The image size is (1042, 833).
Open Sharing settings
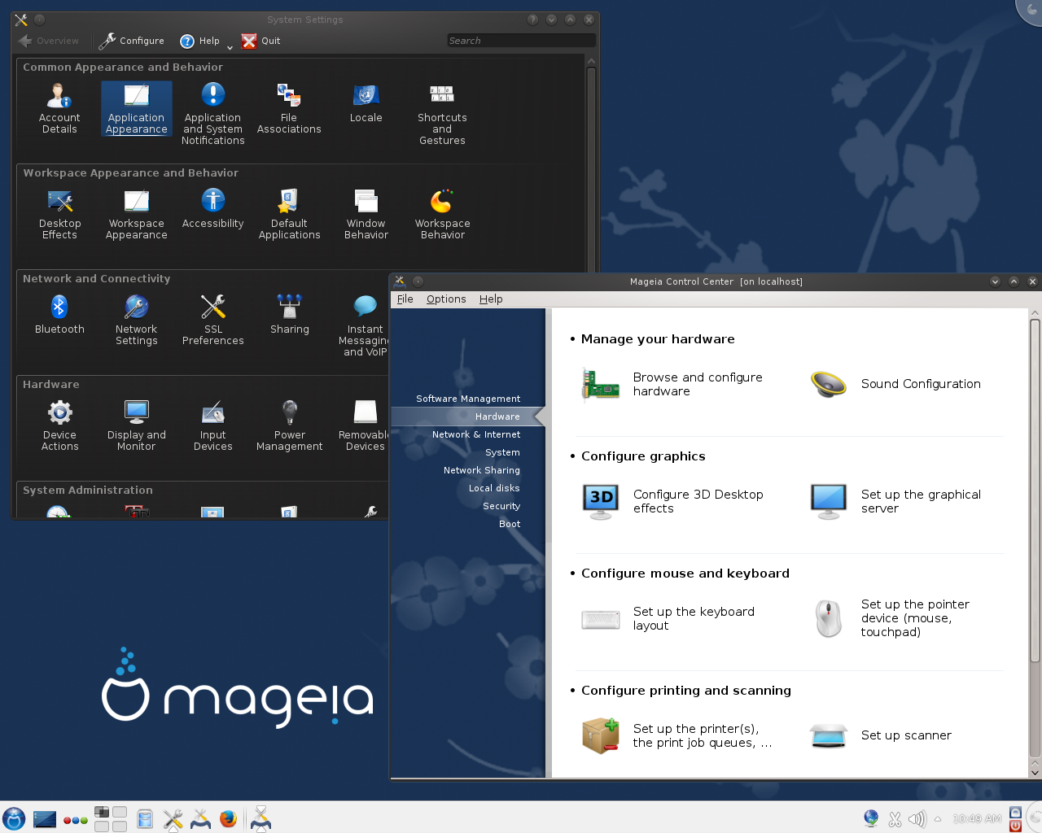coord(289,315)
